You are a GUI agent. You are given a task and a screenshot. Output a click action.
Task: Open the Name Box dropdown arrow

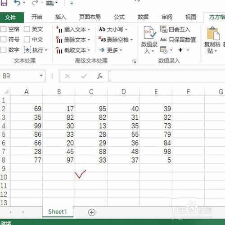coord(41,76)
